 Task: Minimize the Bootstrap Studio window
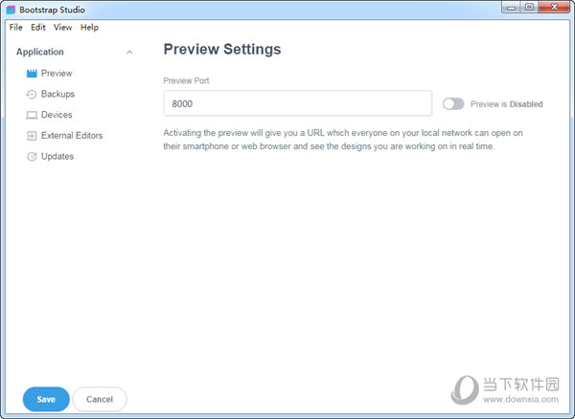pyautogui.click(x=511, y=8)
